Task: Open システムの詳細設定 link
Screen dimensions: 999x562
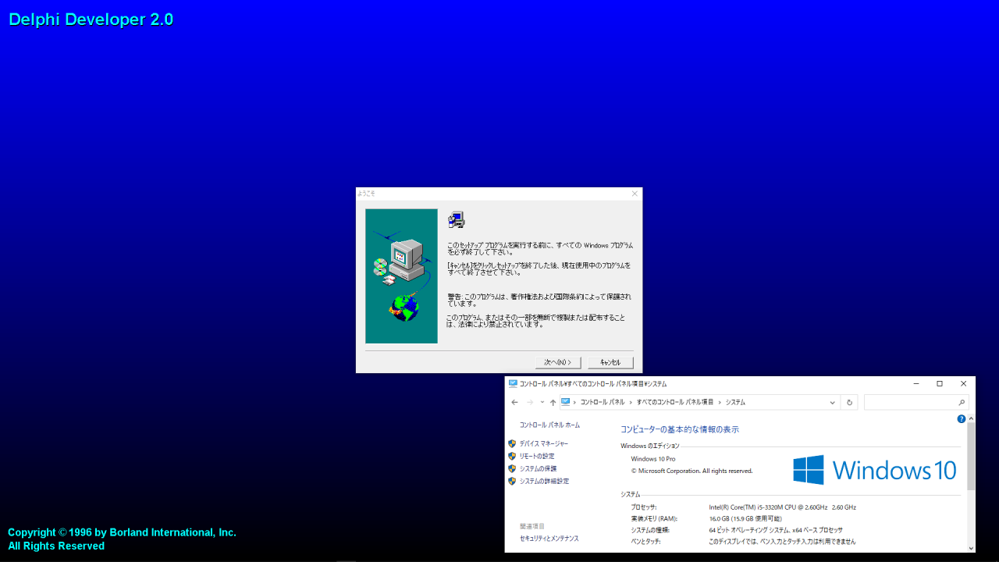Action: 544,481
